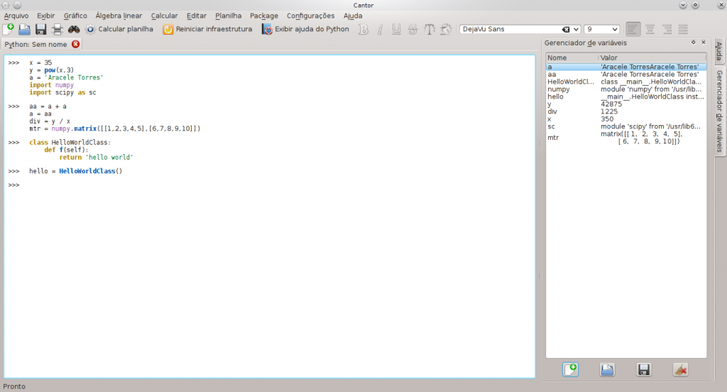Screen dimensions: 727x392
Task: Select variable y with value 42875
Action: coord(626,104)
